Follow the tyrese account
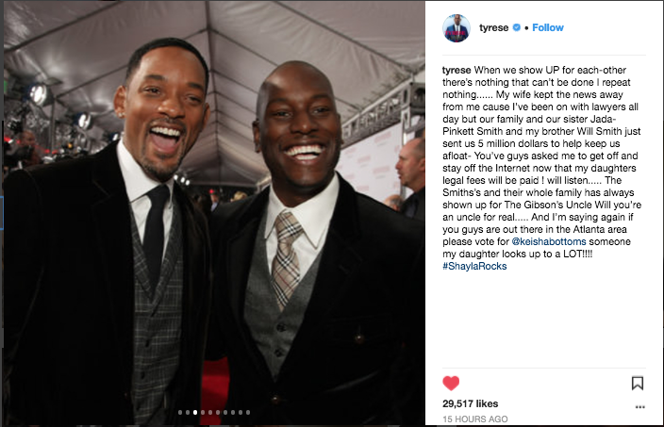Screen dimensions: 664x427 point(548,27)
